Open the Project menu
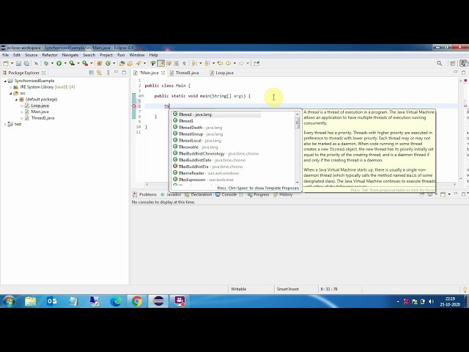This screenshot has width=469, height=352. pyautogui.click(x=106, y=55)
